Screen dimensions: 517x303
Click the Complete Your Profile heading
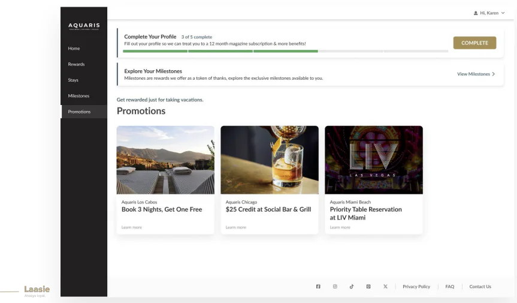pyautogui.click(x=150, y=37)
